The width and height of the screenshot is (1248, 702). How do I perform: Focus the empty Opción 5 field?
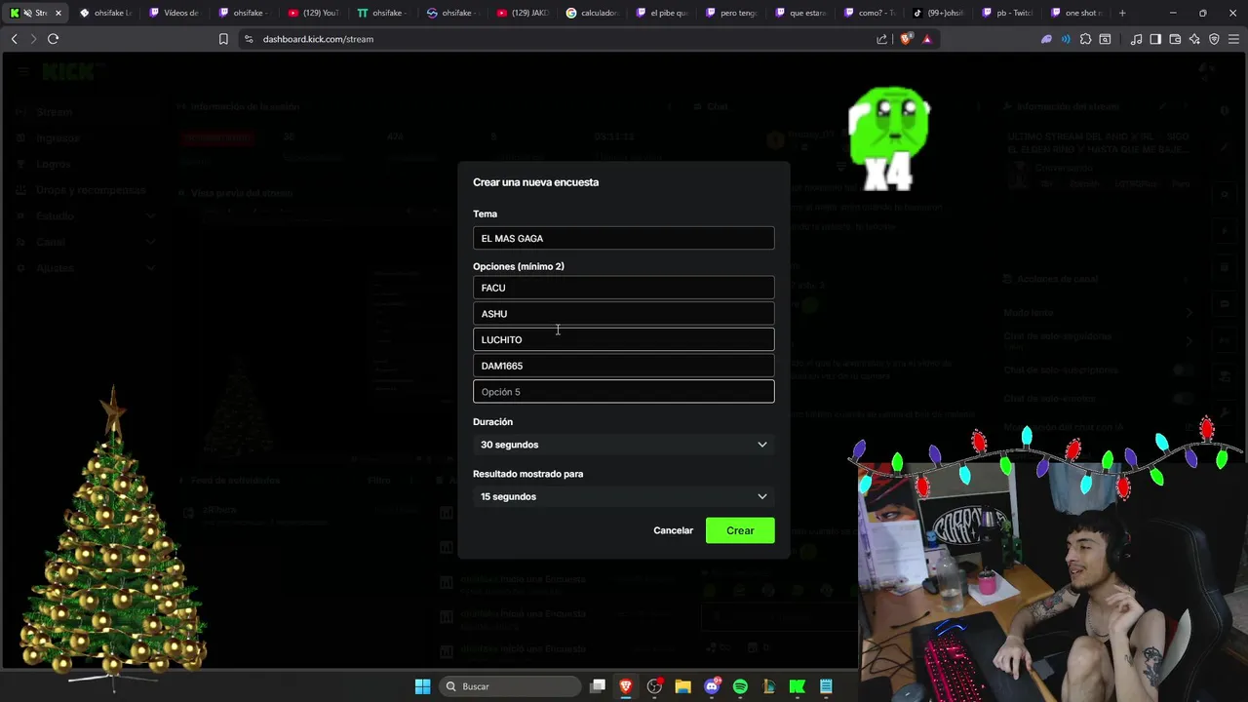[x=624, y=392]
